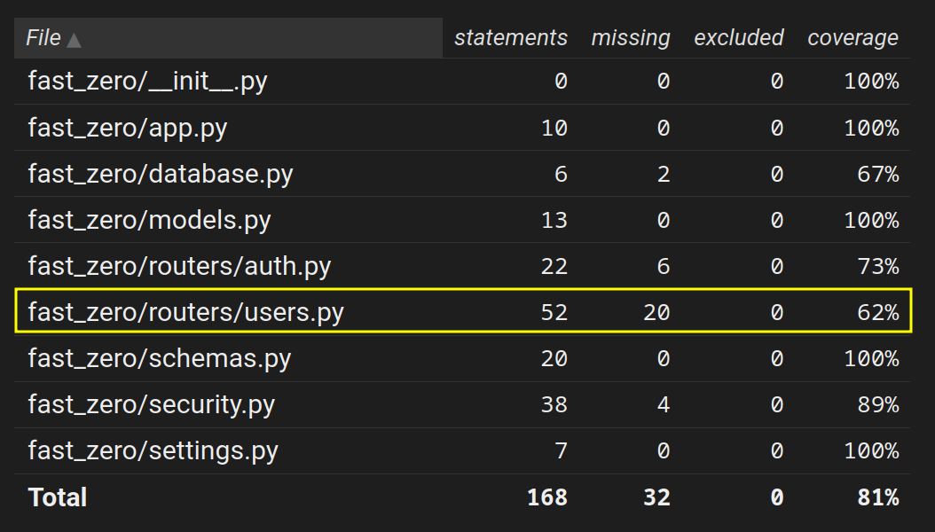Open highlighted fast_zero/routers/users.py link
Screen dimensions: 935x532
185,312
